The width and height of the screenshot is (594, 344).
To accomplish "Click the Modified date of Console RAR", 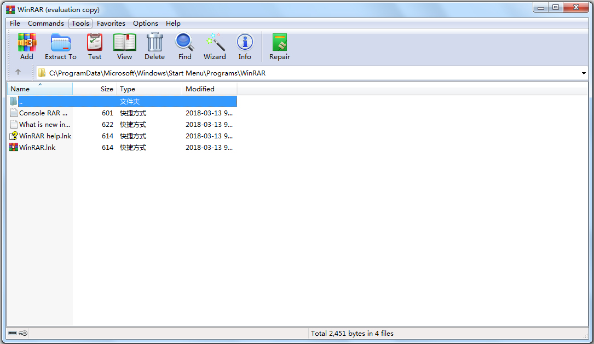I will pos(209,113).
